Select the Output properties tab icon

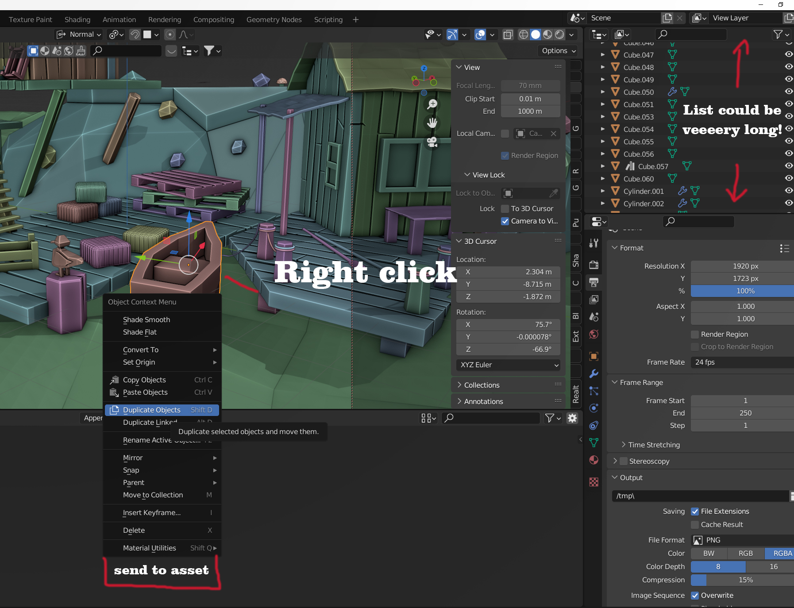click(594, 282)
